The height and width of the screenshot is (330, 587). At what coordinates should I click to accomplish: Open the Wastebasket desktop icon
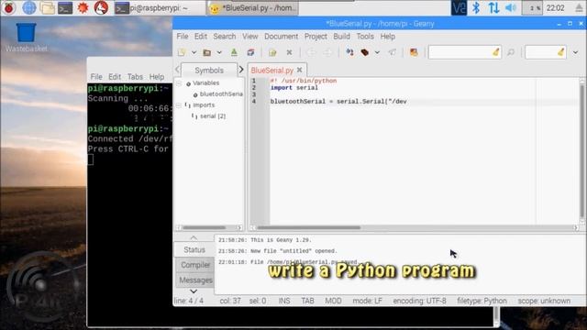coord(27,37)
